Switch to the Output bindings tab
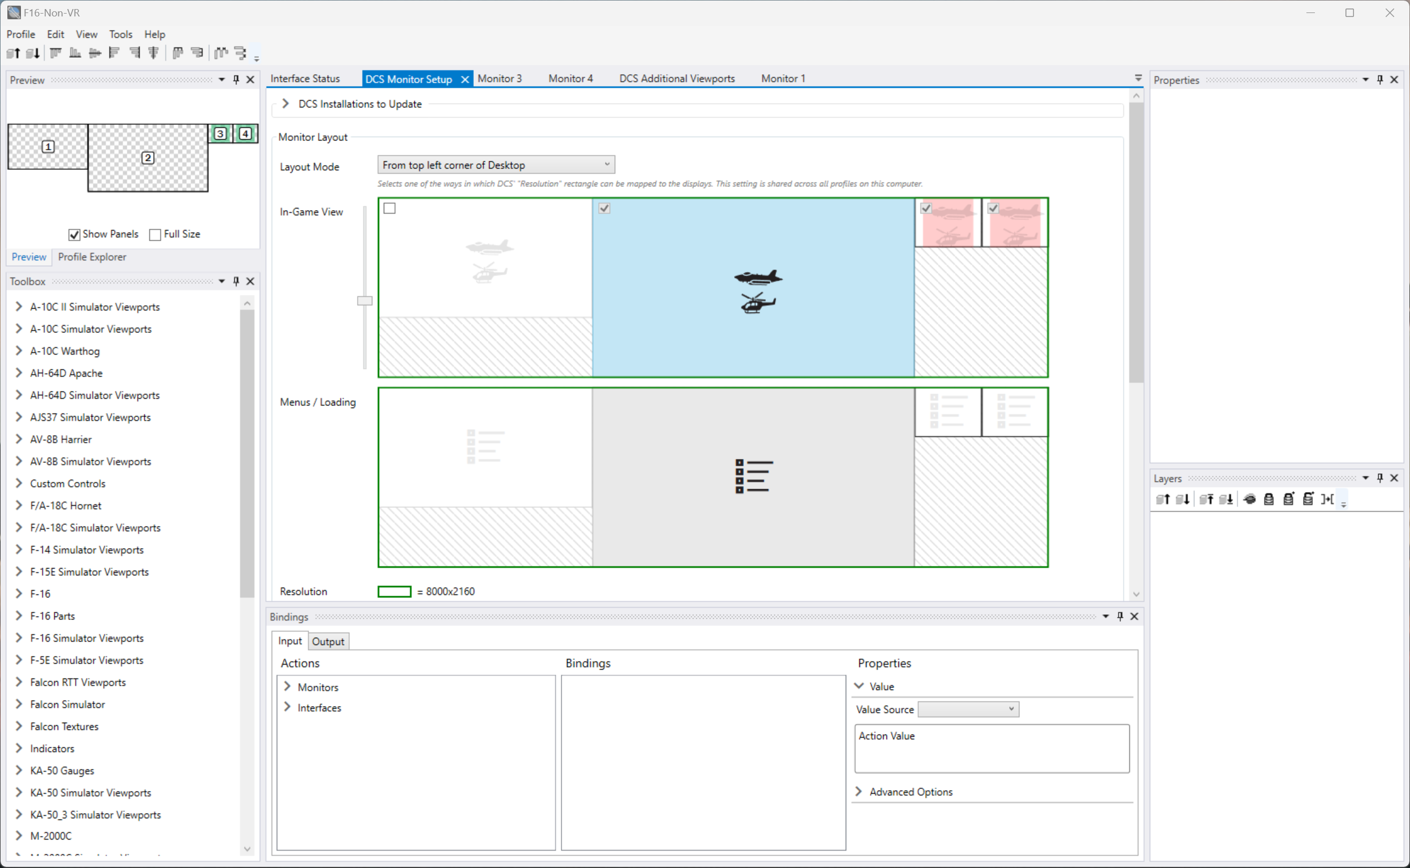1410x868 pixels. (328, 642)
